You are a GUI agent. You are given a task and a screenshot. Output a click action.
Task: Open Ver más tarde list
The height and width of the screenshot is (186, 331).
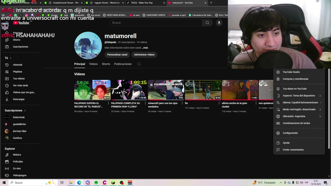(20, 86)
